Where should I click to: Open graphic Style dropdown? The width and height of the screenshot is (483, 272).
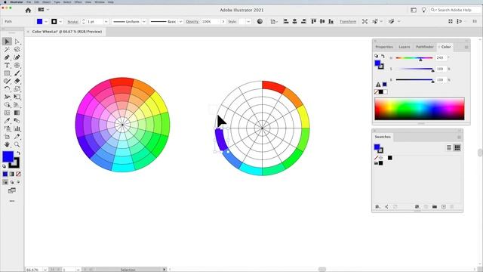click(248, 22)
